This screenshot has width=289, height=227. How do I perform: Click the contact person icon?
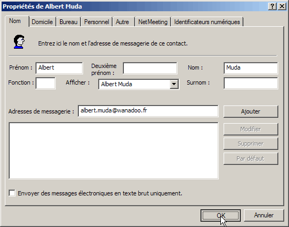tap(19, 42)
